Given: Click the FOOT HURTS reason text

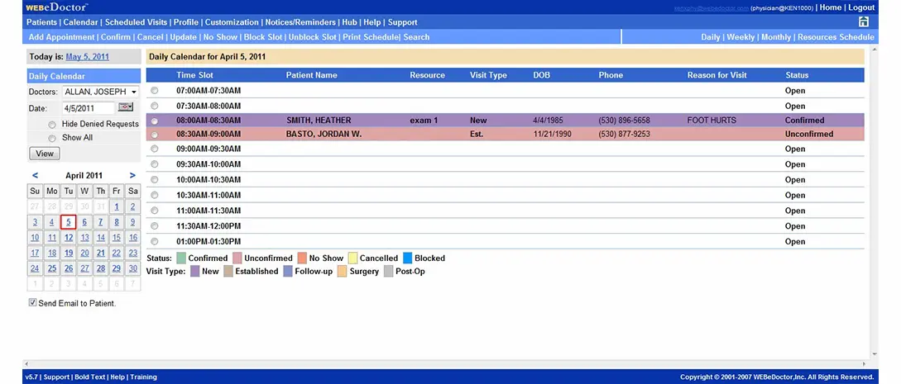Looking at the screenshot, I should (712, 121).
